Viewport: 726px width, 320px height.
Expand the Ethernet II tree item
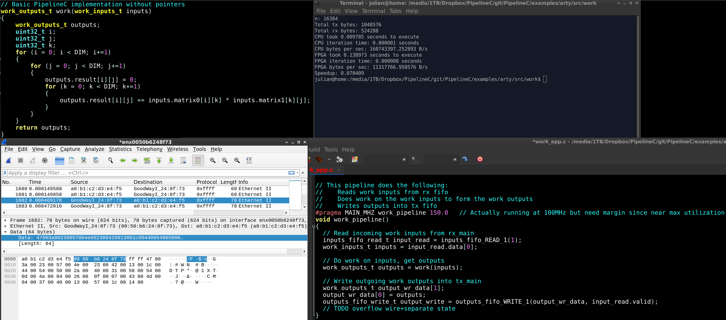click(5, 226)
